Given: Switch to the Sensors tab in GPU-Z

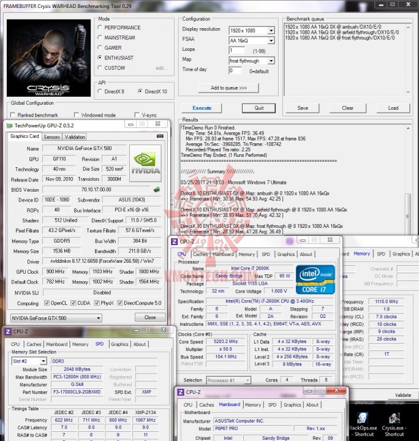Looking at the screenshot, I should click(x=51, y=137).
